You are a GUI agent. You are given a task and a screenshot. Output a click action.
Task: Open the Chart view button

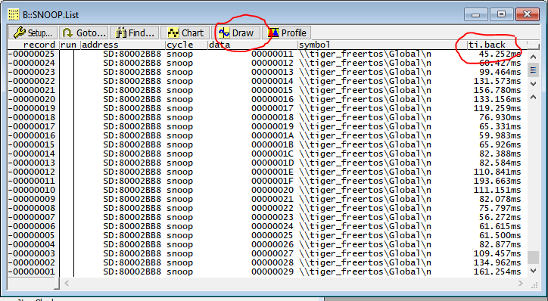pos(185,33)
